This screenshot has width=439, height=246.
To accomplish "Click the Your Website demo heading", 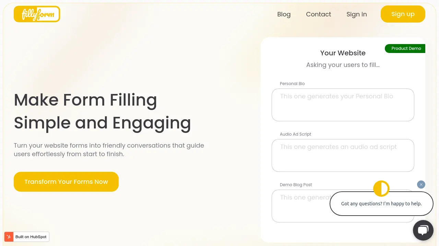I will [343, 53].
